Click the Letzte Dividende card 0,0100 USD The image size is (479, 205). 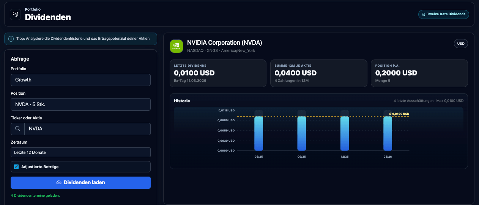(x=217, y=73)
